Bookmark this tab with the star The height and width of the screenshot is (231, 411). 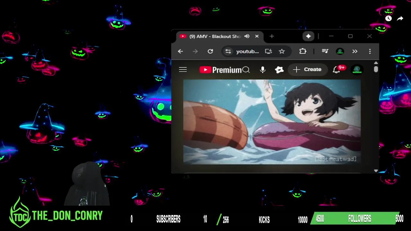282,51
